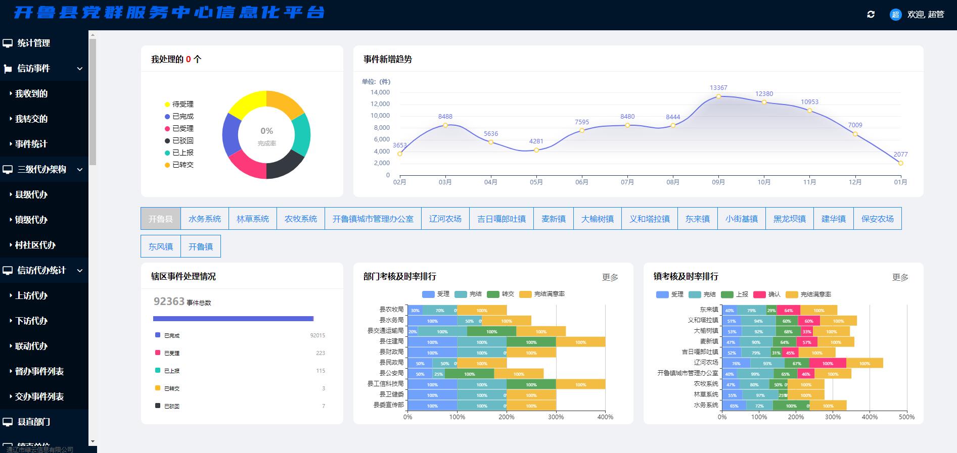Toggle 确认 legend in town chart
Image resolution: width=957 pixels, height=453 pixels.
point(767,294)
